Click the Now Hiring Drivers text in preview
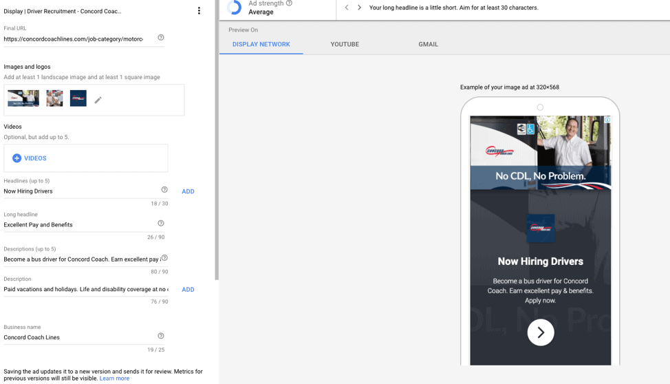 click(x=541, y=262)
